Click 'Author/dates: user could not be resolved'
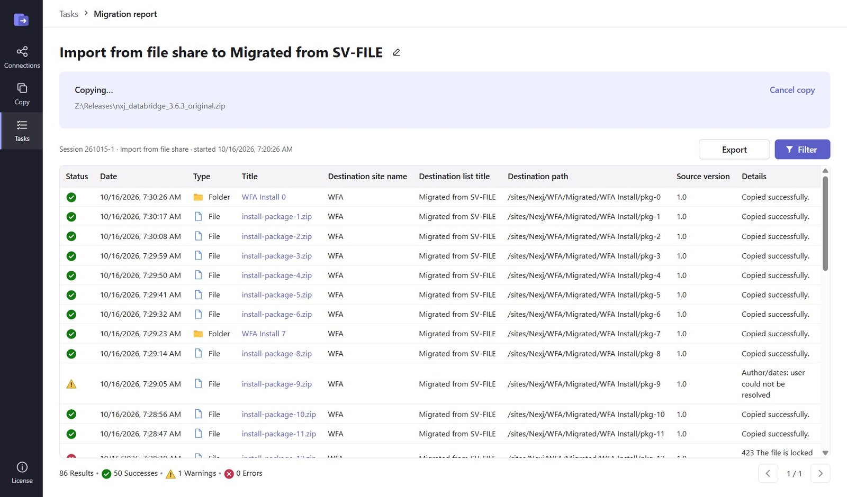This screenshot has height=497, width=847. tap(773, 384)
